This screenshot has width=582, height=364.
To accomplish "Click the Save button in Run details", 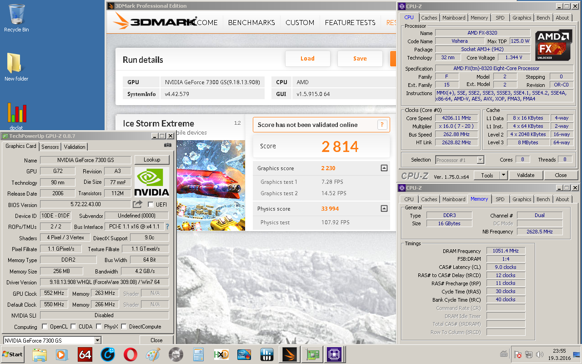I will [x=360, y=58].
